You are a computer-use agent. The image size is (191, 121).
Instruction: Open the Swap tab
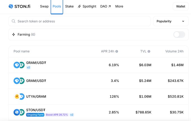coord(44,6)
